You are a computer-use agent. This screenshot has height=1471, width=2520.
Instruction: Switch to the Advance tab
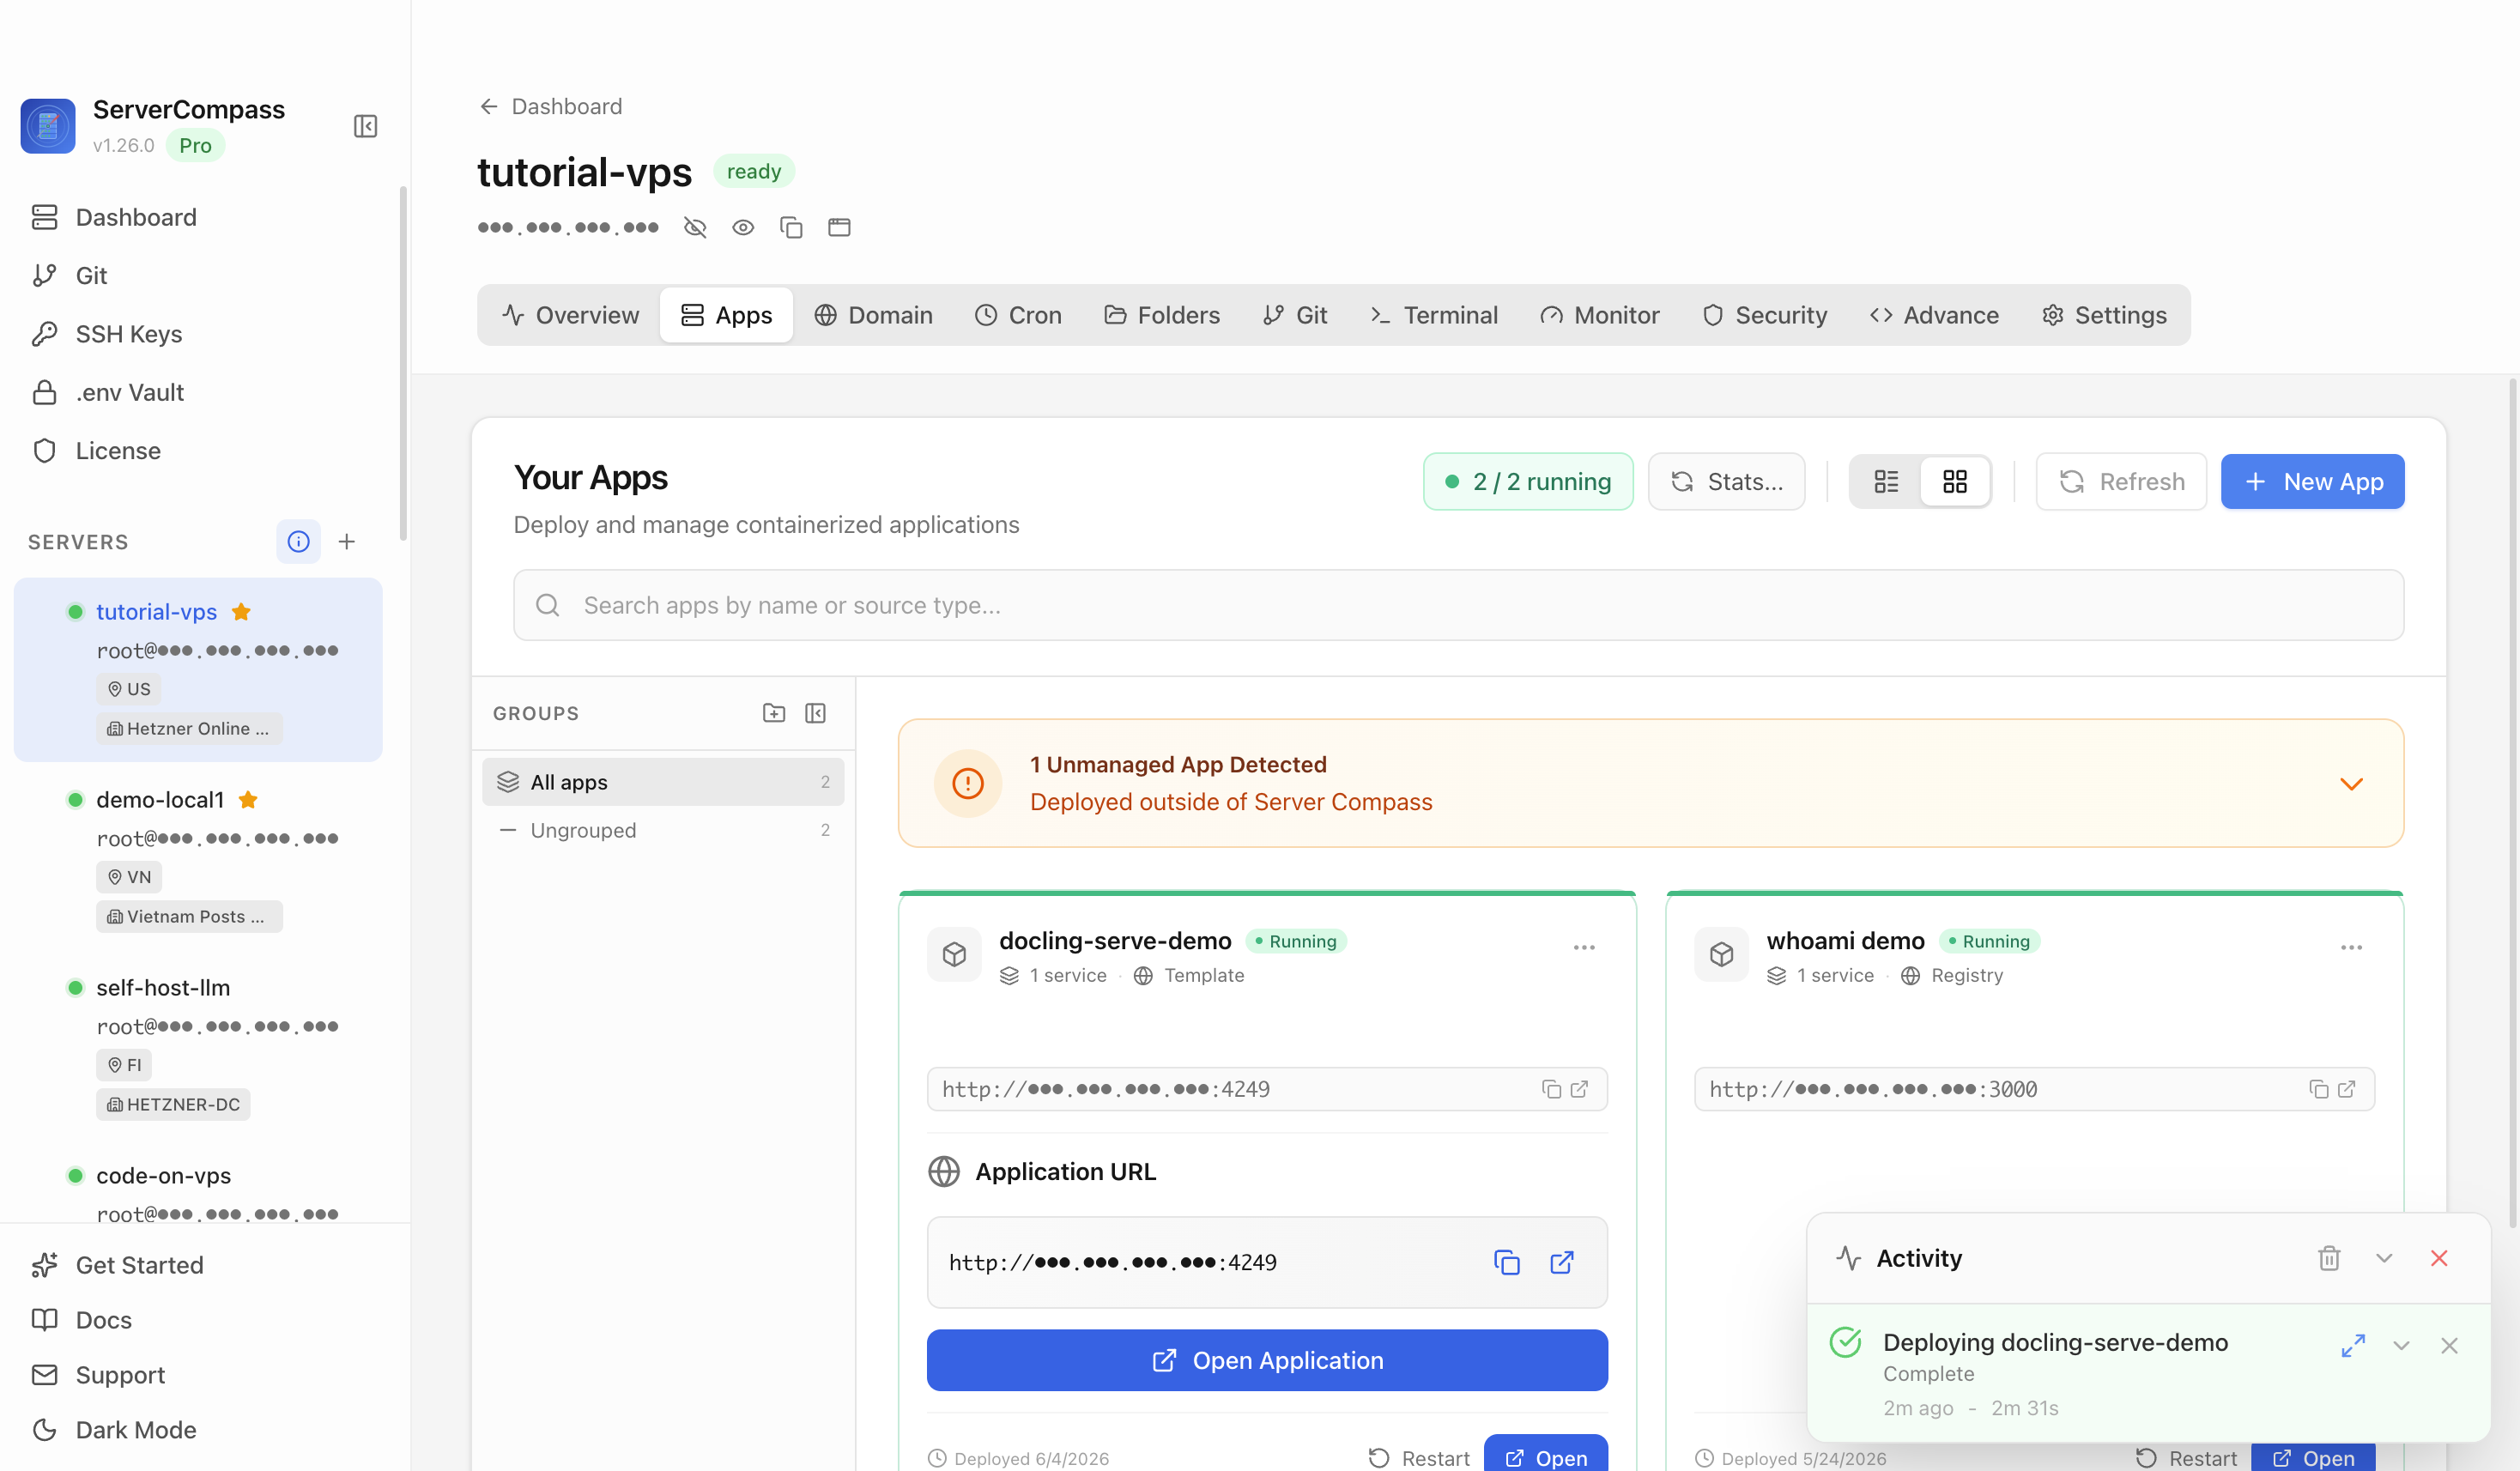click(x=1934, y=315)
